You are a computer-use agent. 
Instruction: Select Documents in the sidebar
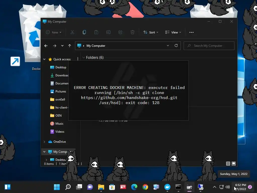59,83
